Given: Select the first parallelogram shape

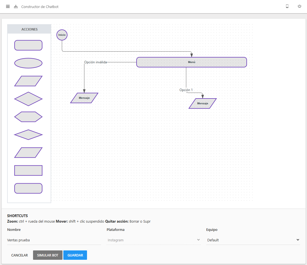Looking at the screenshot, I should pyautogui.click(x=28, y=81).
